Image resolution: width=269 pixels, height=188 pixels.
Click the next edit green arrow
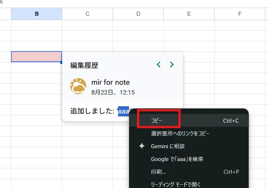(x=171, y=65)
